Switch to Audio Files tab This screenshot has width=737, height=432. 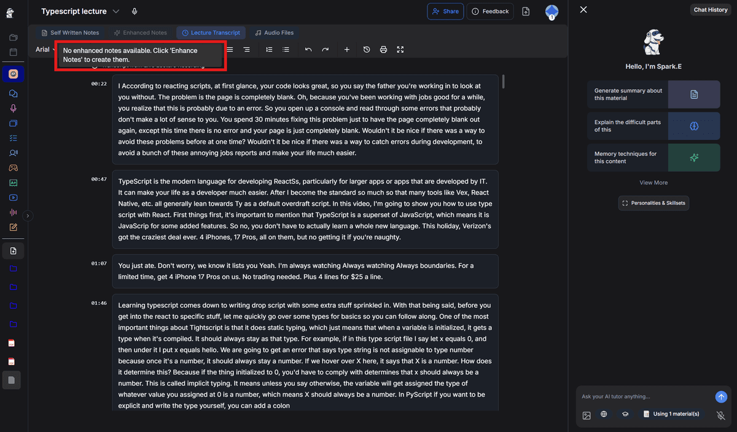(275, 33)
